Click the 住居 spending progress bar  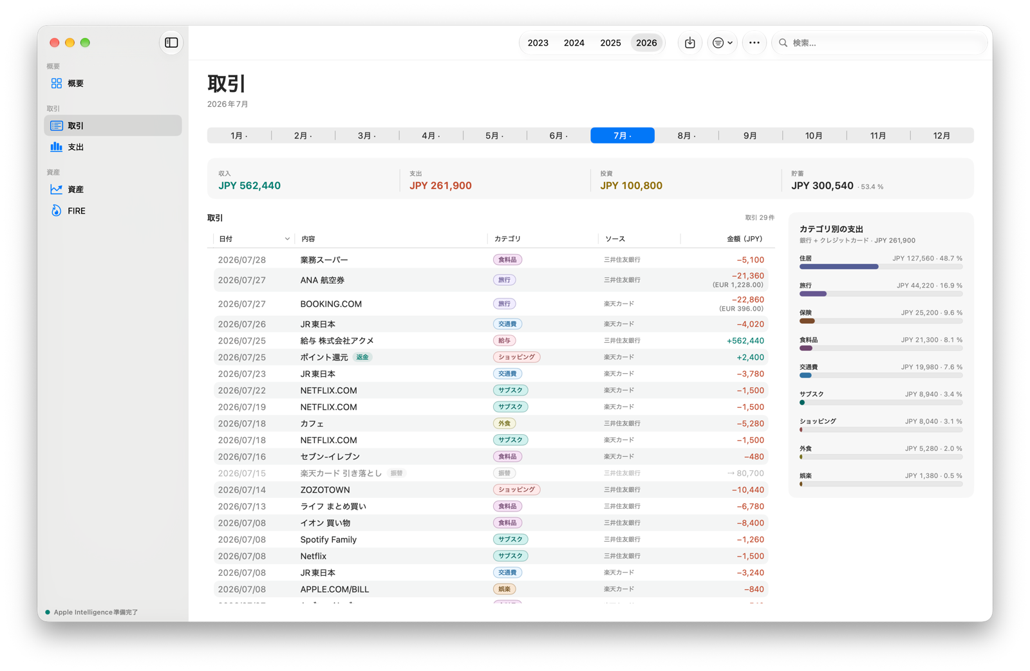881,266
